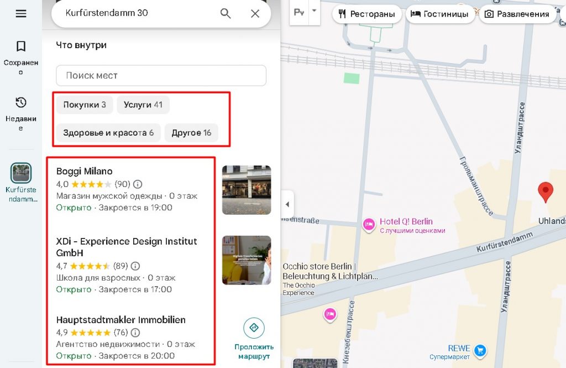Click the Что внутри heading
The image size is (566, 368).
click(81, 45)
